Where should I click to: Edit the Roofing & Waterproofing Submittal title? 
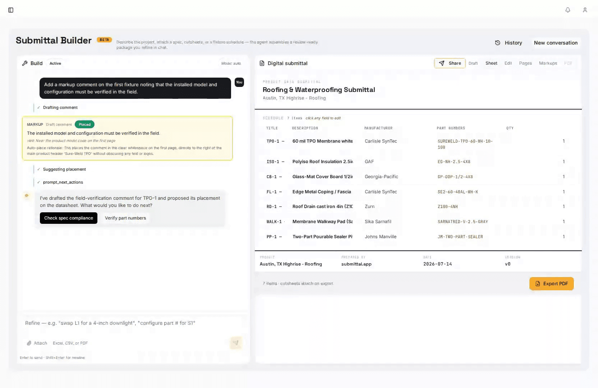pos(319,90)
